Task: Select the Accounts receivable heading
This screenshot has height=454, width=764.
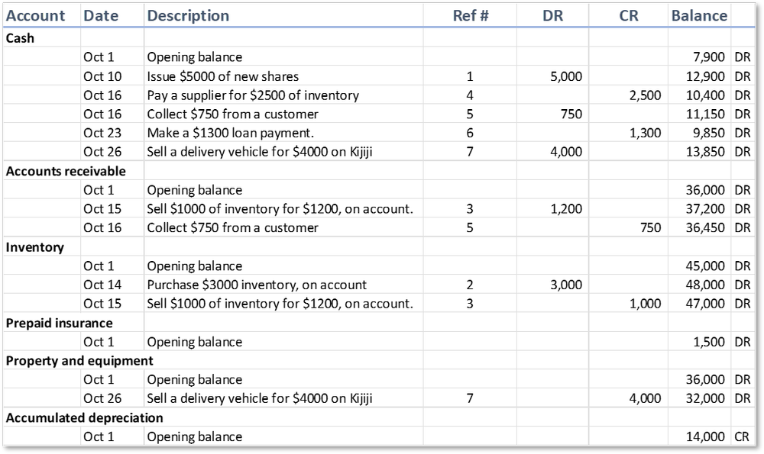Action: 66,171
